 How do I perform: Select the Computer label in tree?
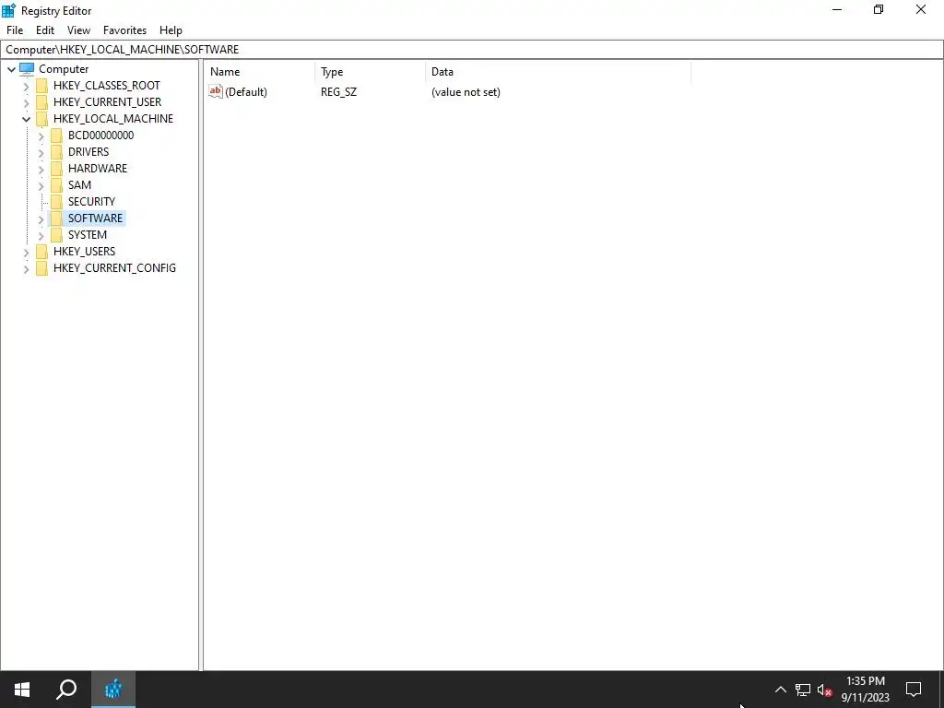(64, 68)
